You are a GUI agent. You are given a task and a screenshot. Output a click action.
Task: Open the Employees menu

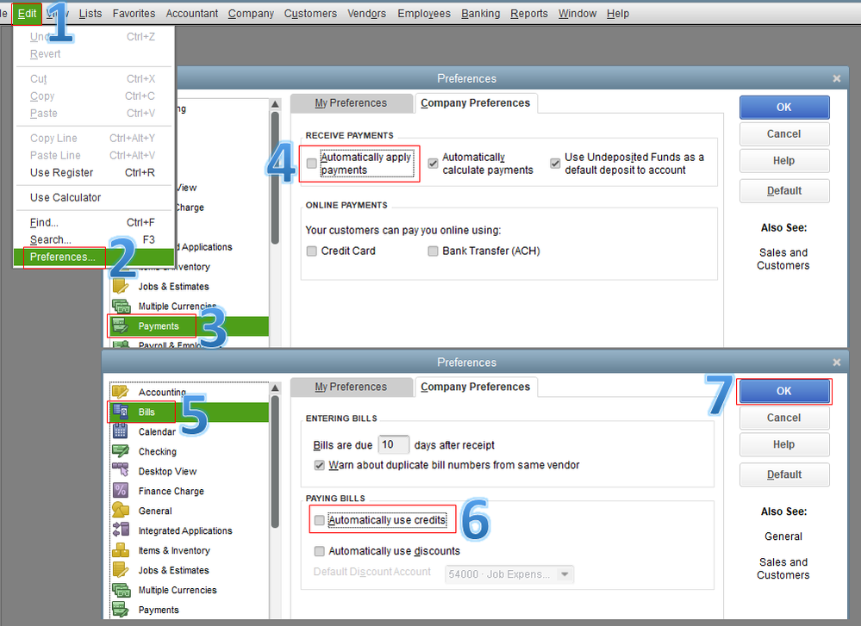point(424,13)
